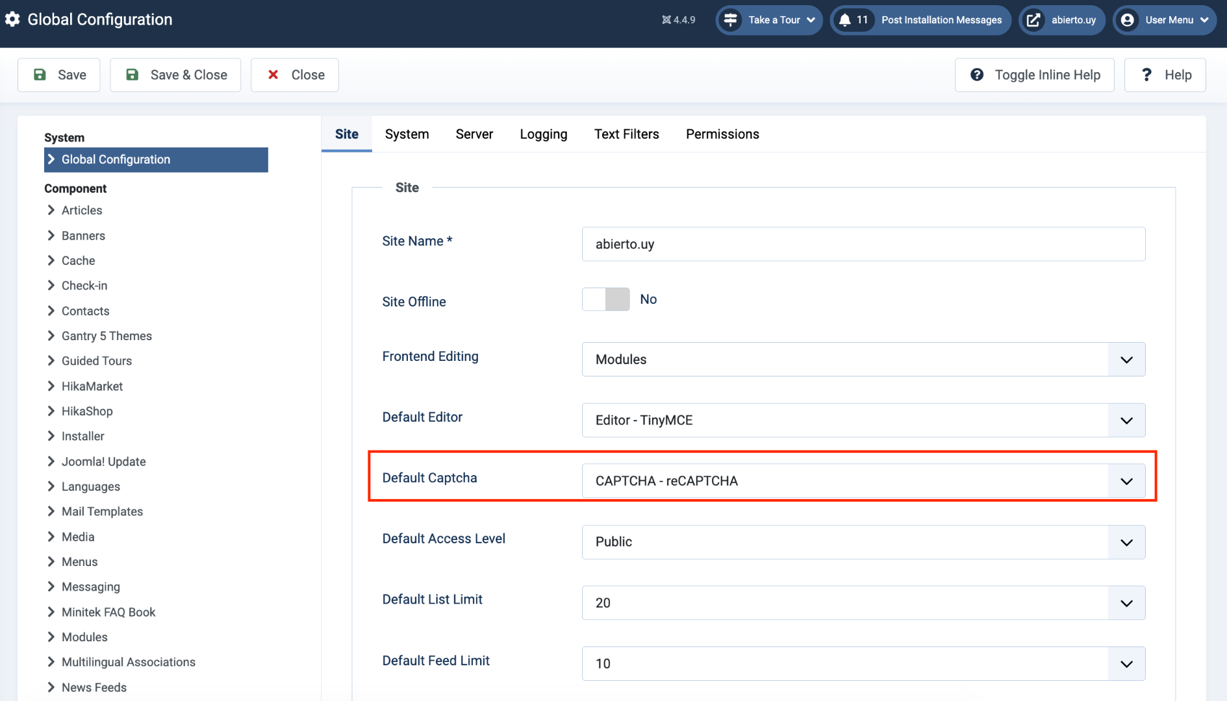
Task: Expand the Default Access Level dropdown
Action: click(x=863, y=542)
